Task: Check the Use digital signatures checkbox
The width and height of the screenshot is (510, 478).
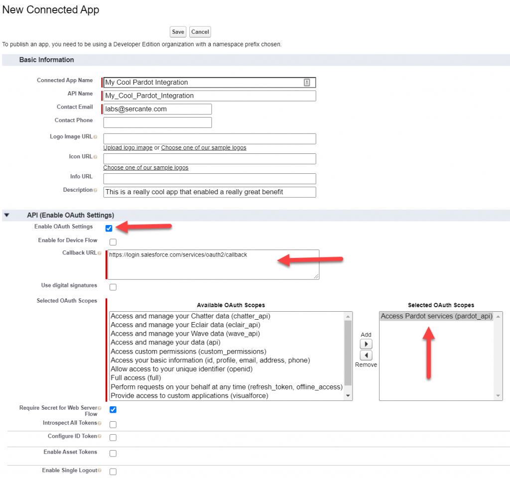Action: (x=113, y=287)
